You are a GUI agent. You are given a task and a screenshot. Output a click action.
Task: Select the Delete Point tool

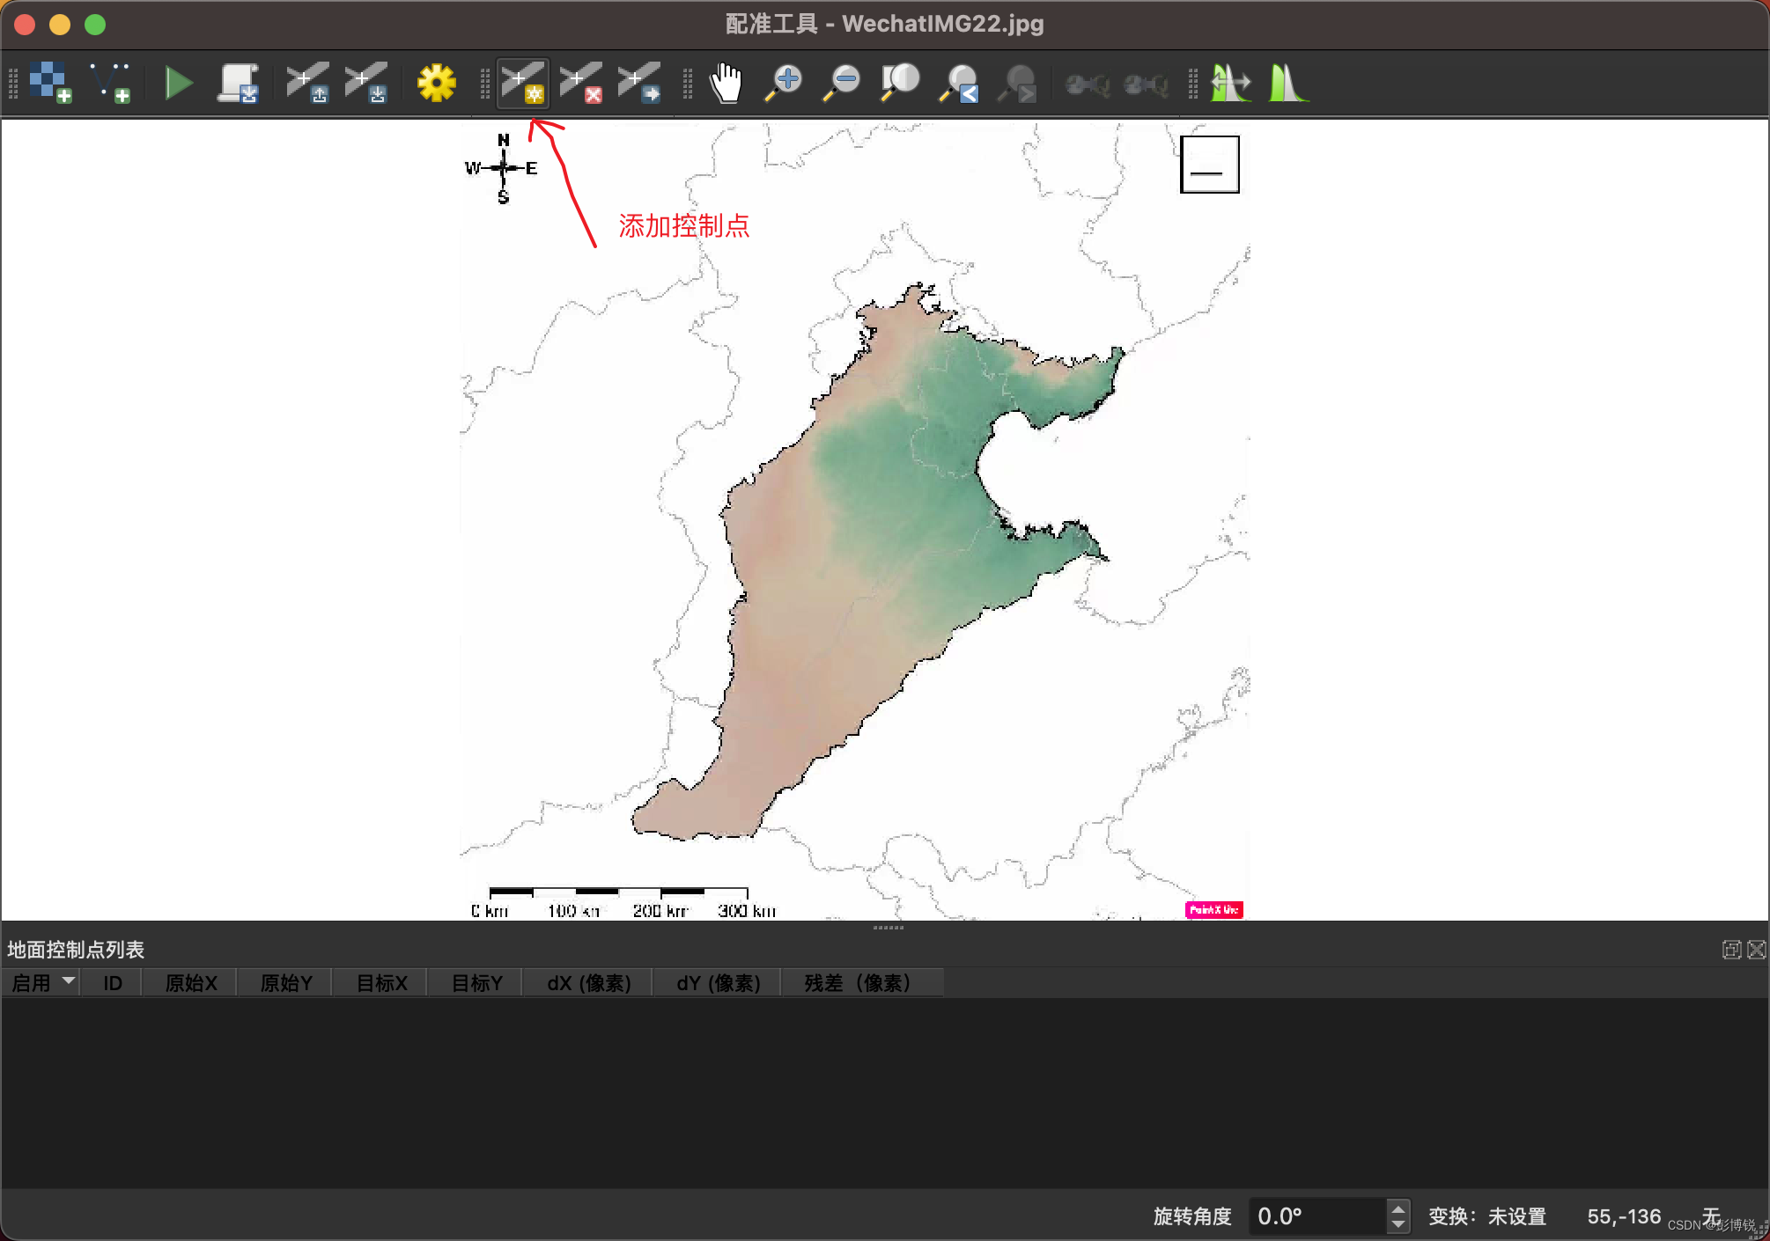coord(581,83)
